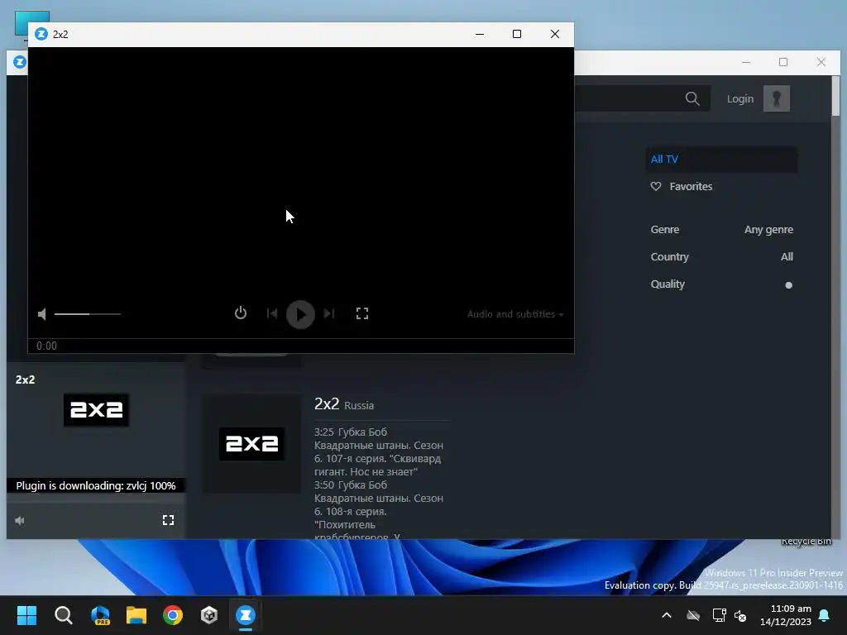Open the Genre filter Any genre
The width and height of the screenshot is (847, 635).
click(x=768, y=230)
